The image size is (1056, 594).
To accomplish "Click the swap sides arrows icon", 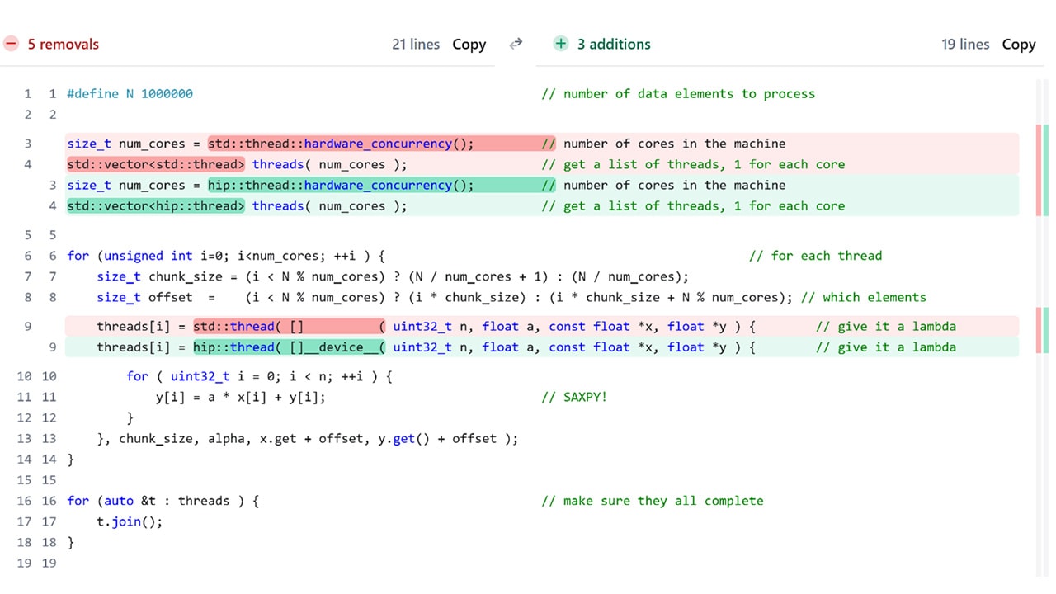I will 516,44.
